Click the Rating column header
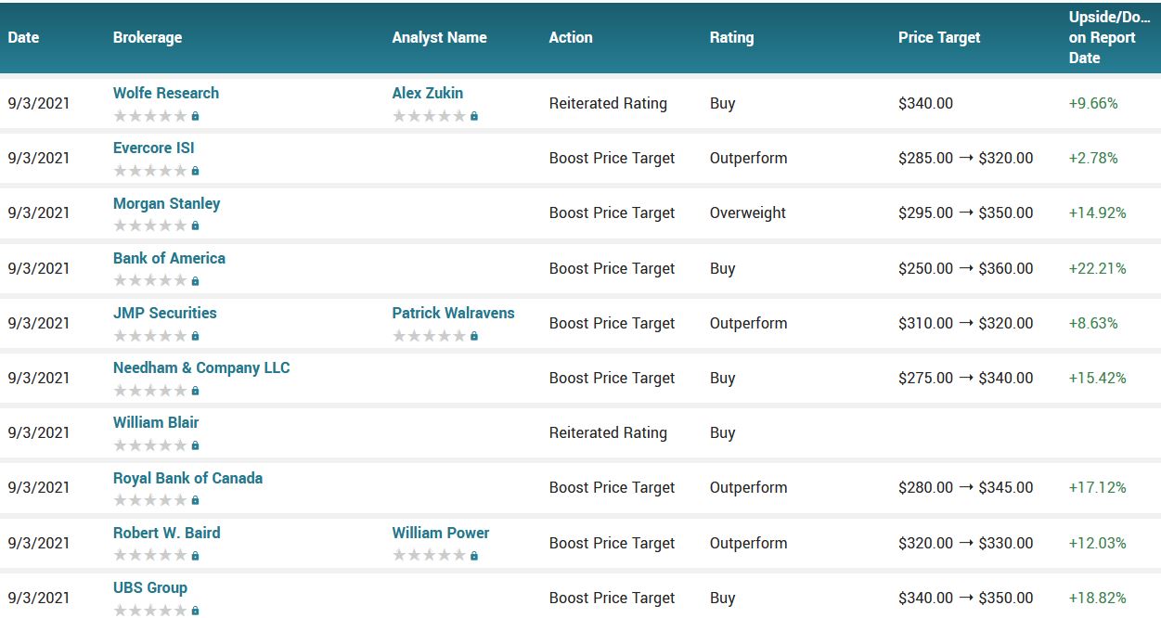This screenshot has width=1161, height=618. point(731,38)
